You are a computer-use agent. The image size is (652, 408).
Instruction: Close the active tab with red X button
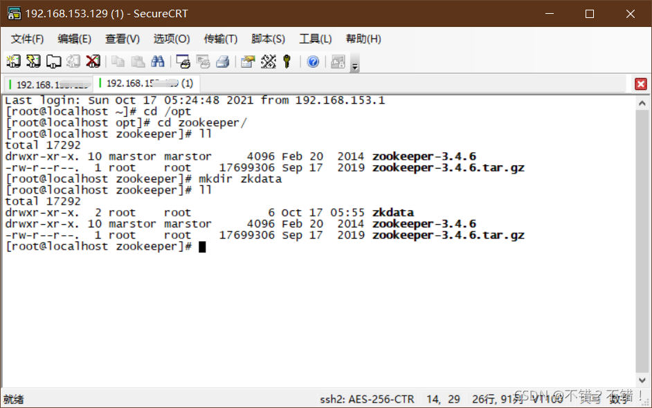(641, 84)
